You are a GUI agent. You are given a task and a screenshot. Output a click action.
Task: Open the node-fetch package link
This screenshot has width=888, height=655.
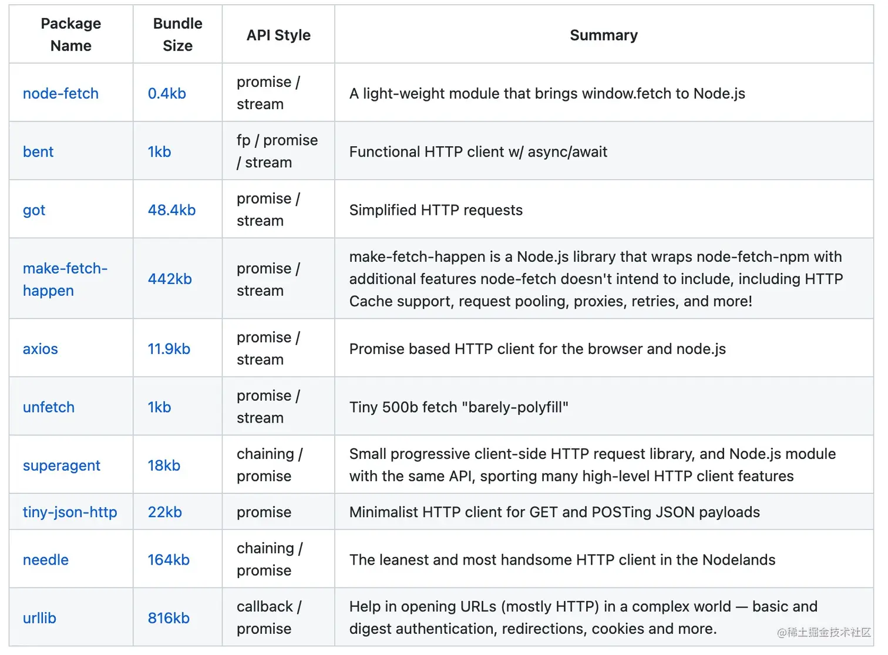coord(60,93)
